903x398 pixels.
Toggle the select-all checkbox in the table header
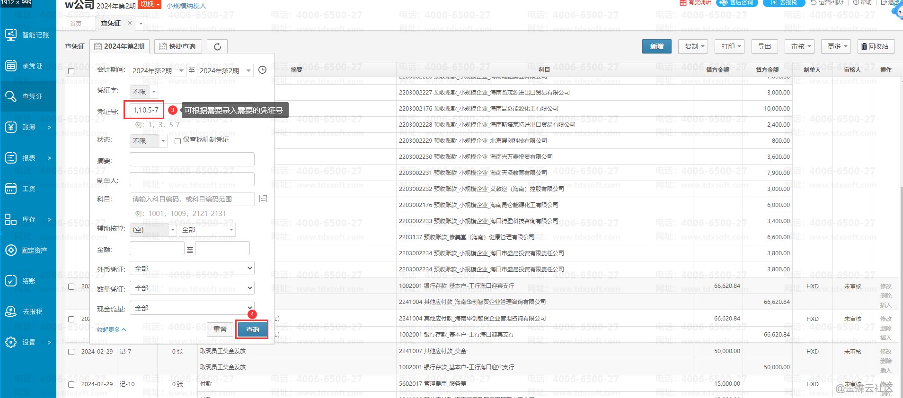(71, 71)
